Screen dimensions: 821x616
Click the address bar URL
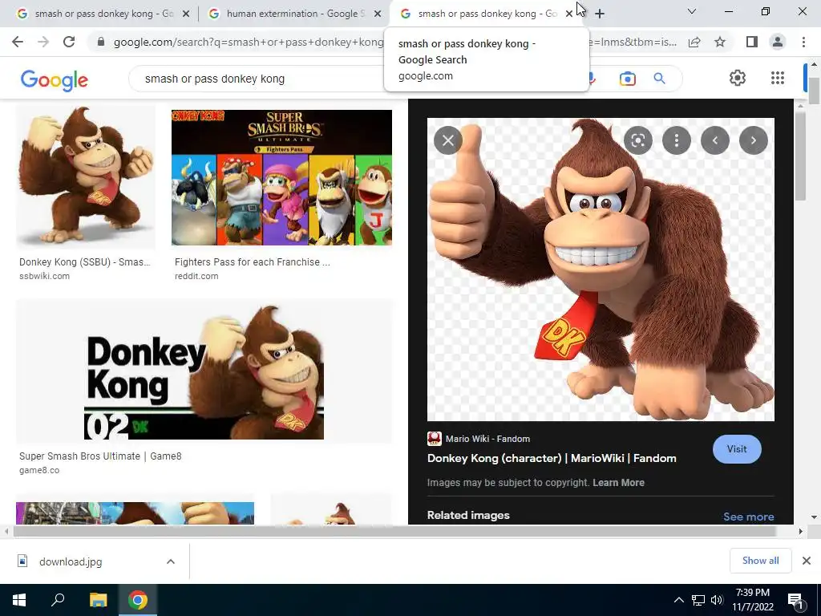(x=249, y=42)
